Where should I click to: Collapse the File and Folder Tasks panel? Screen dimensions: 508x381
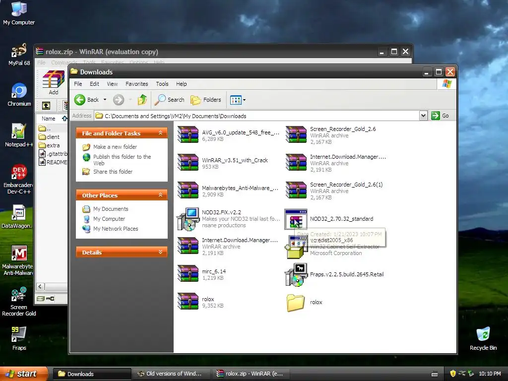[160, 133]
